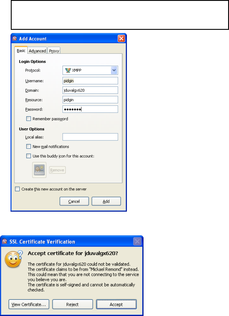
Task: Click the Domain label
Action: point(32,90)
